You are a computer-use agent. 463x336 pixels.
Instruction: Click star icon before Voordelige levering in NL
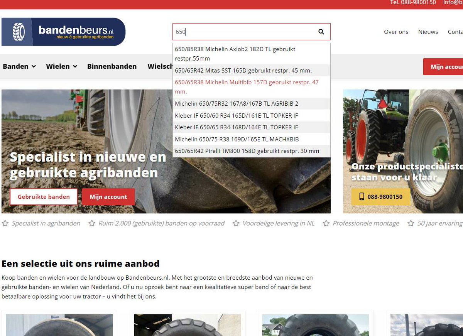coord(236,223)
